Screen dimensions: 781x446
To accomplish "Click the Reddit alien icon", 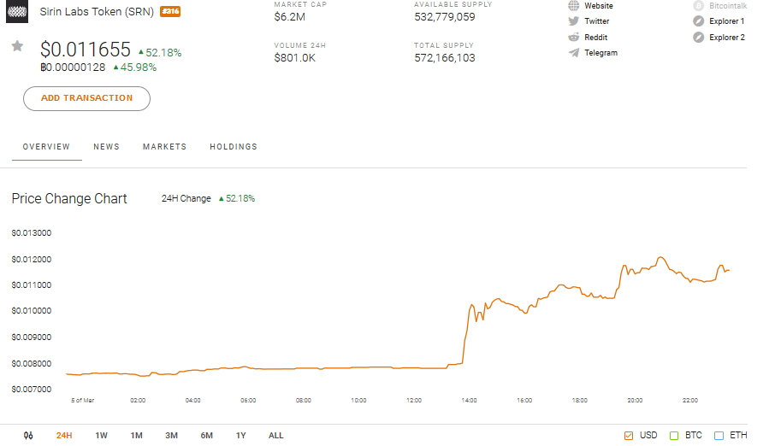I will (x=574, y=38).
